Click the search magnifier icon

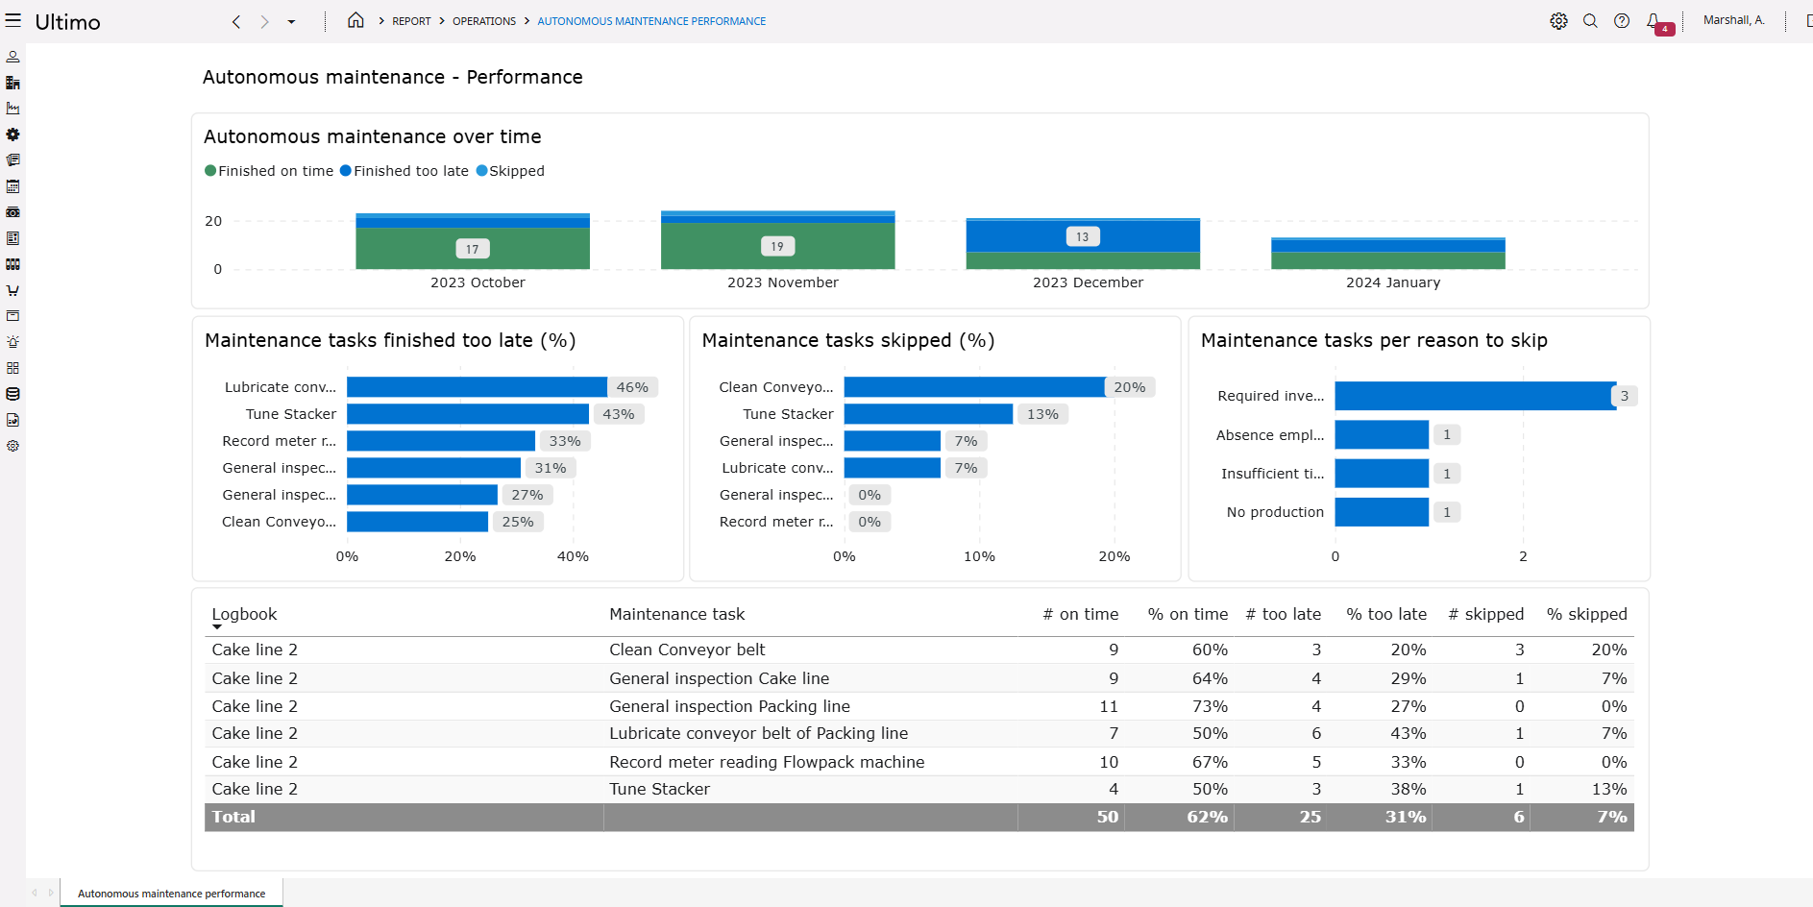pyautogui.click(x=1590, y=20)
